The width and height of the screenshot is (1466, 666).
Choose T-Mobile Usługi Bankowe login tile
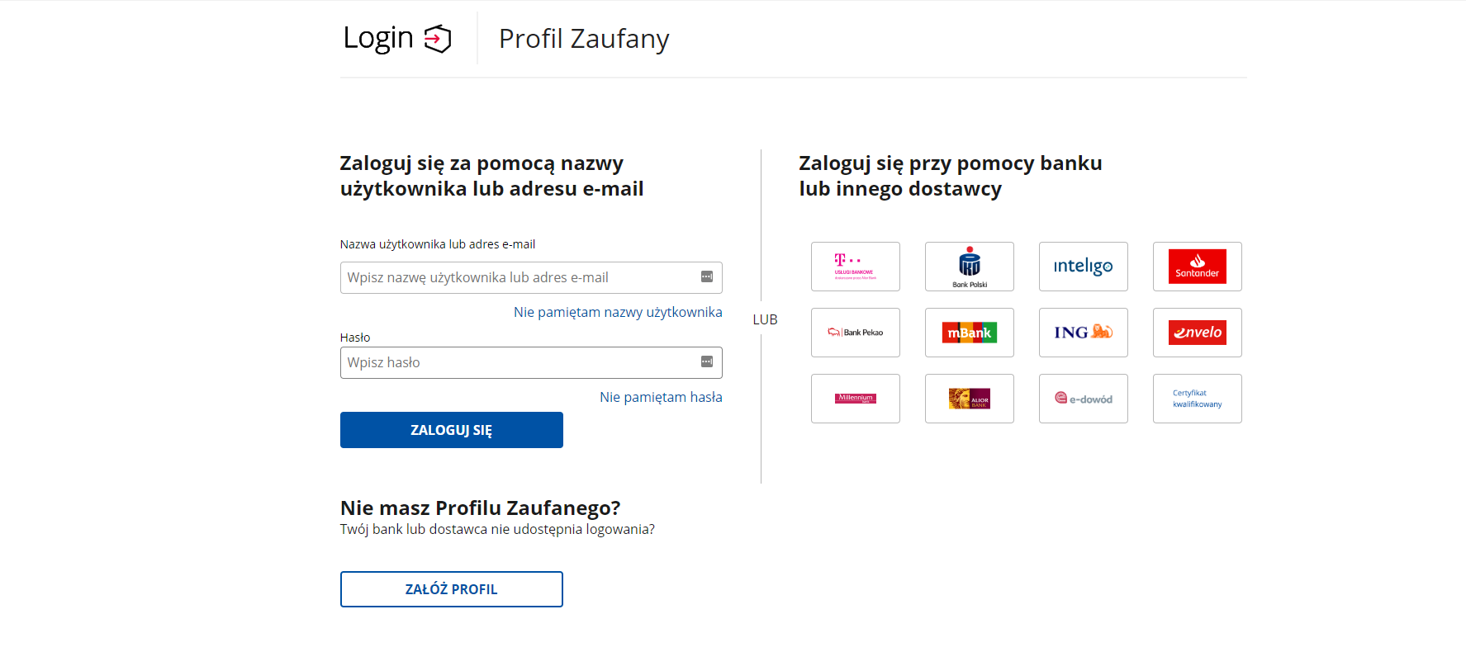pyautogui.click(x=855, y=267)
